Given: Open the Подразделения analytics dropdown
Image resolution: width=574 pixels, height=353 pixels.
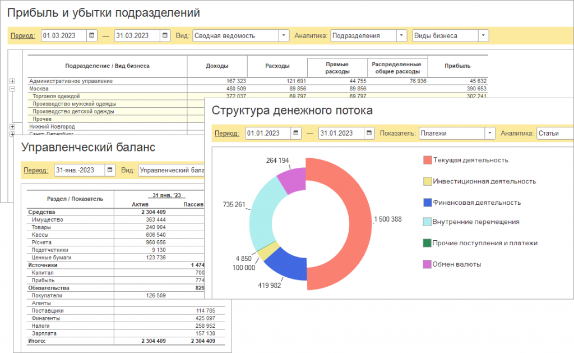Looking at the screenshot, I should pos(401,35).
